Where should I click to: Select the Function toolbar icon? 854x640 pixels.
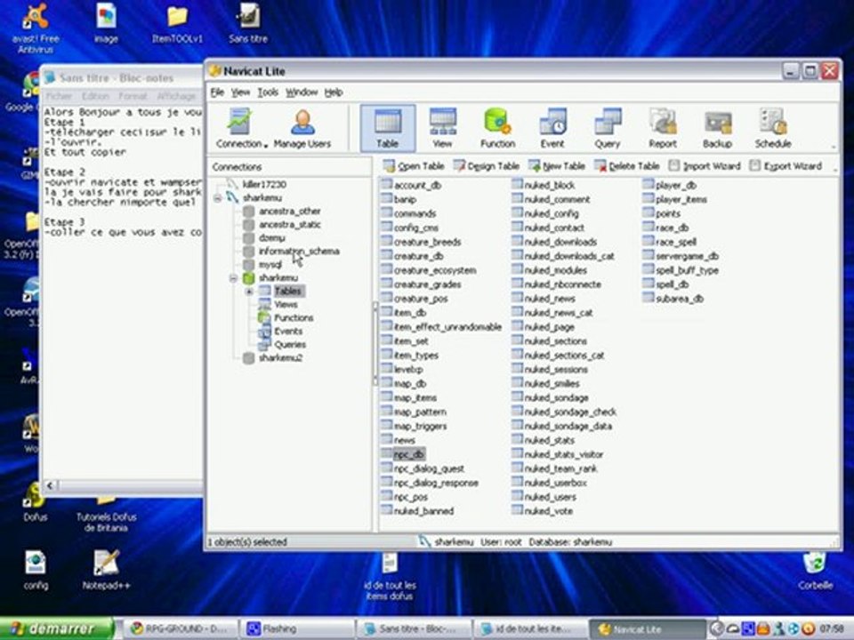pos(497,128)
